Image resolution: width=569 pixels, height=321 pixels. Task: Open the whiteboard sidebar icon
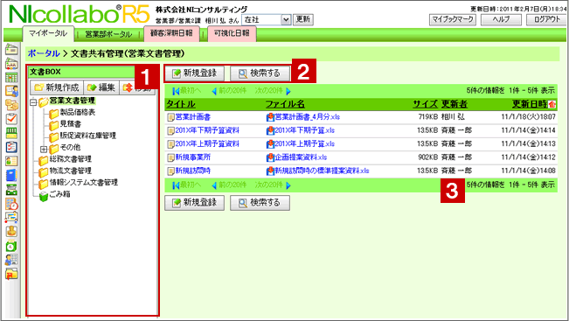[11, 217]
